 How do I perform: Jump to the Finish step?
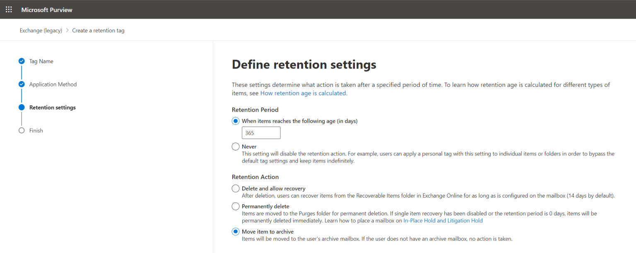36,130
